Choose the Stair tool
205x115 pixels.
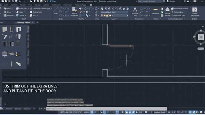point(20,12)
